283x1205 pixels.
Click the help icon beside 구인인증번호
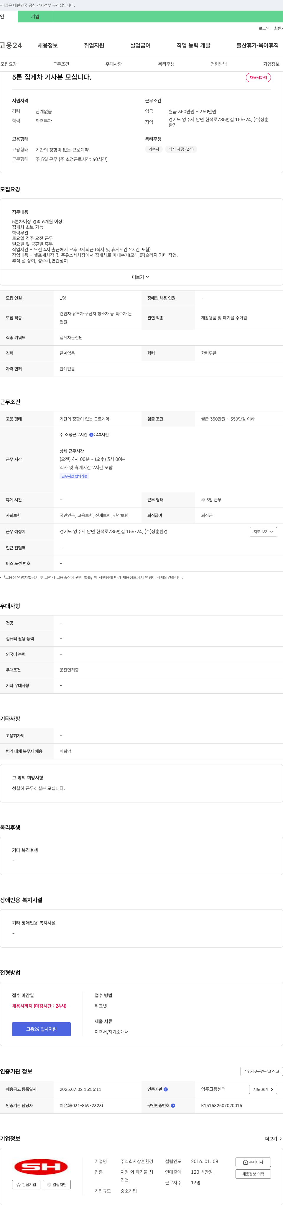point(173,1105)
